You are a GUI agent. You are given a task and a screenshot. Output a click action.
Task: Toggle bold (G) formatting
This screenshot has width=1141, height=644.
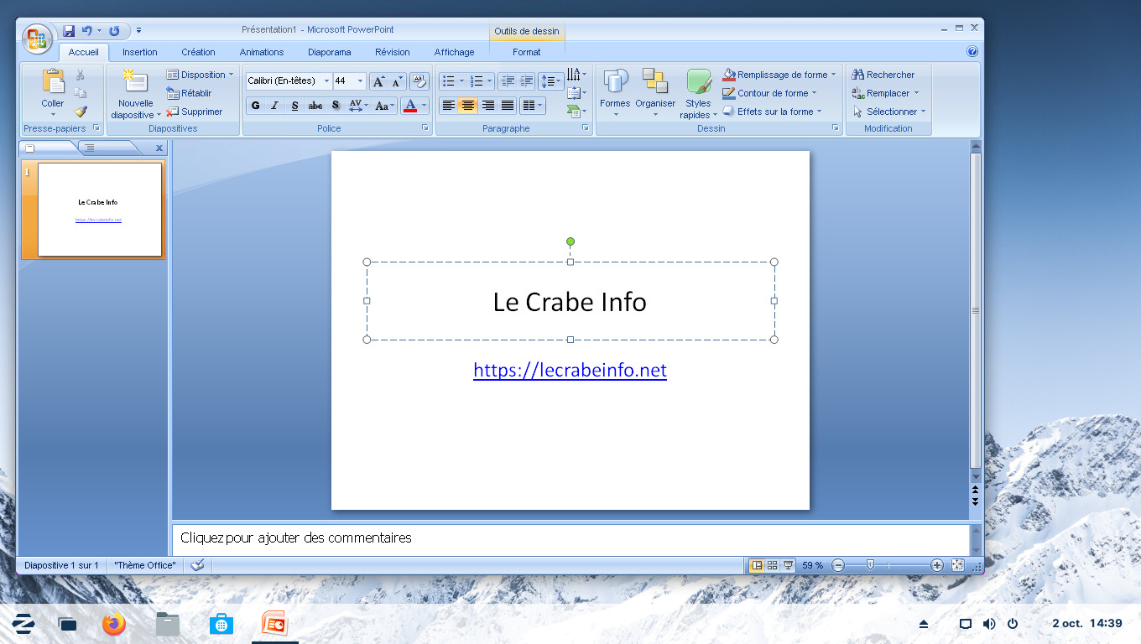tap(255, 106)
